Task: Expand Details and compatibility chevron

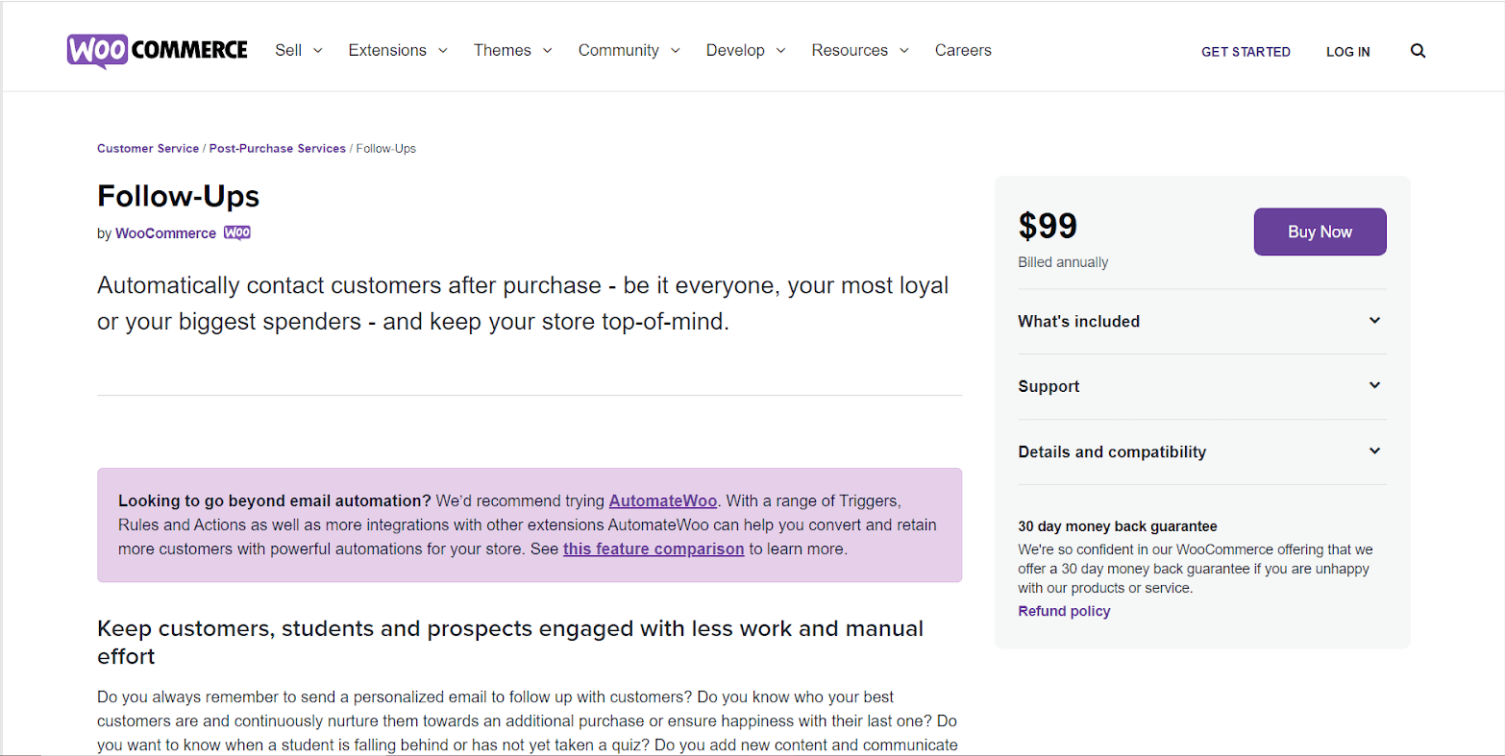Action: [1374, 451]
